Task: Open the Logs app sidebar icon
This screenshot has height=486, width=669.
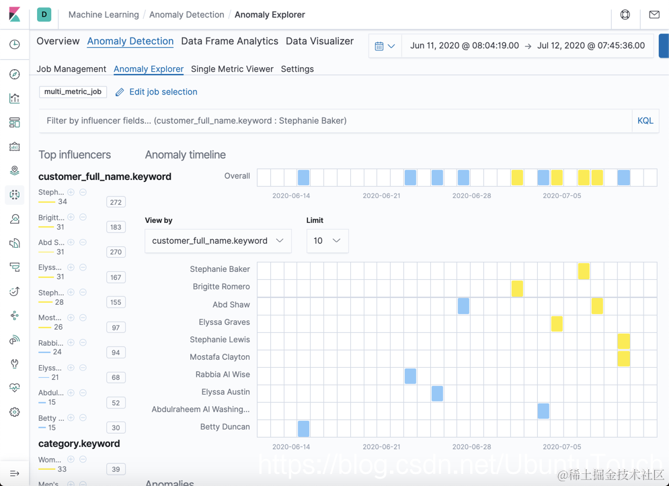Action: 15,243
